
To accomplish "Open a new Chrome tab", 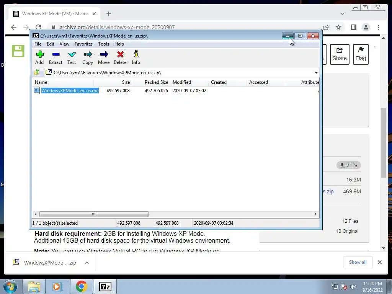I will pyautogui.click(x=108, y=14).
